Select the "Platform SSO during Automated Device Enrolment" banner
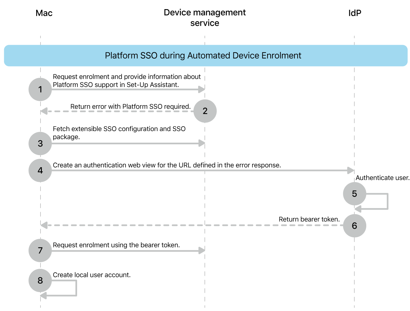This screenshot has height=311, width=410. pos(206,55)
